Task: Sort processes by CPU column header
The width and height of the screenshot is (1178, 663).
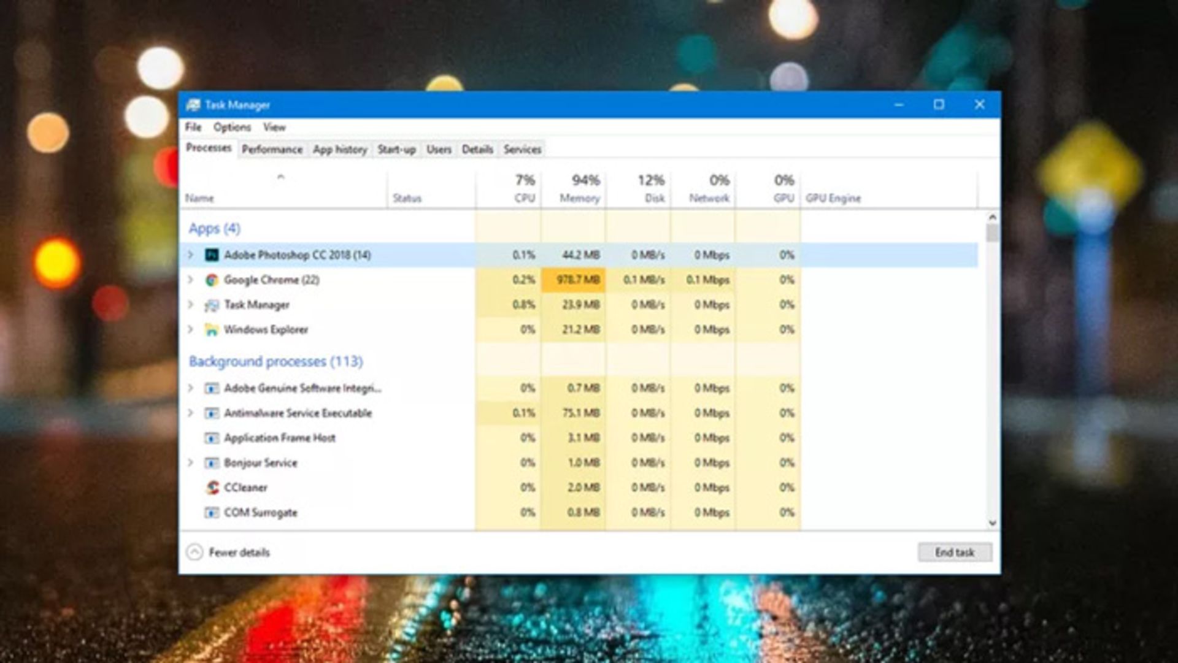Action: click(x=523, y=198)
